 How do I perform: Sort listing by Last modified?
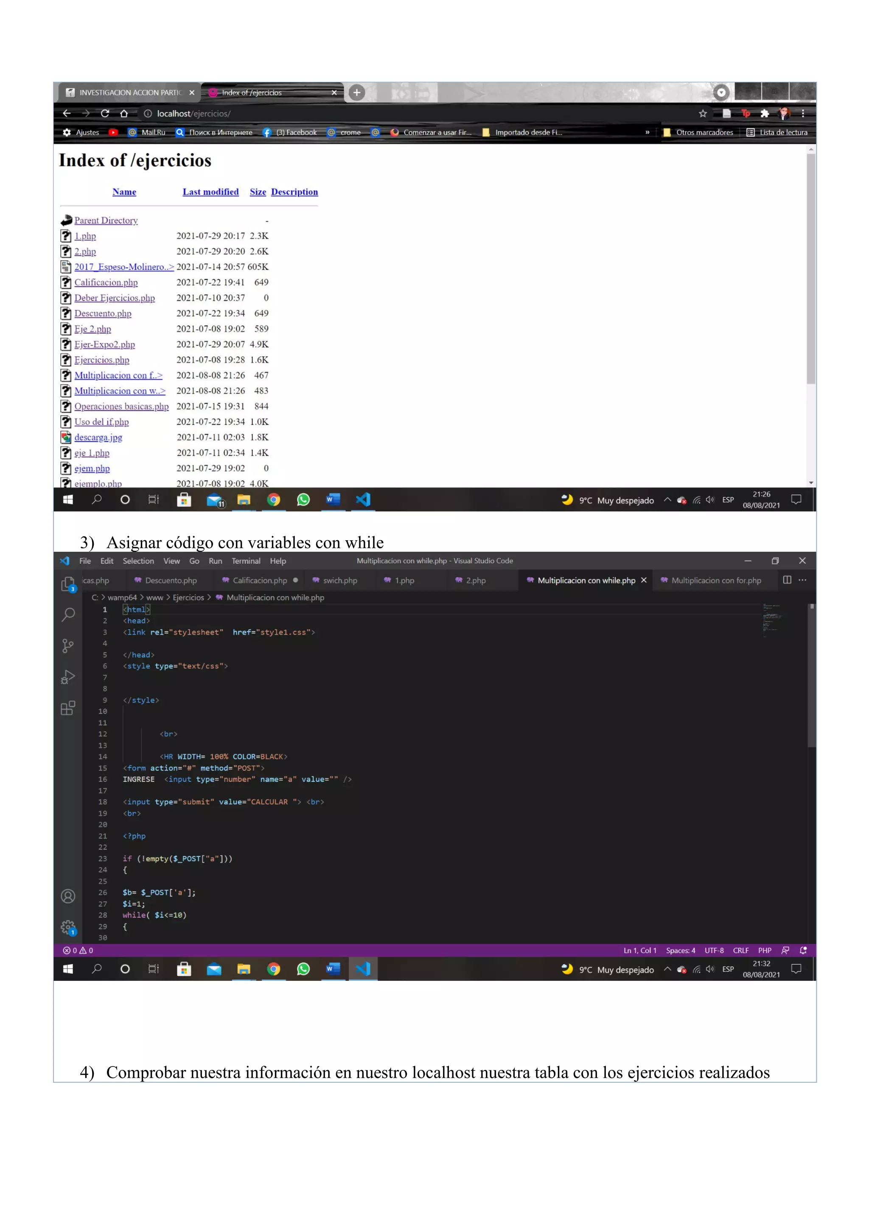210,192
